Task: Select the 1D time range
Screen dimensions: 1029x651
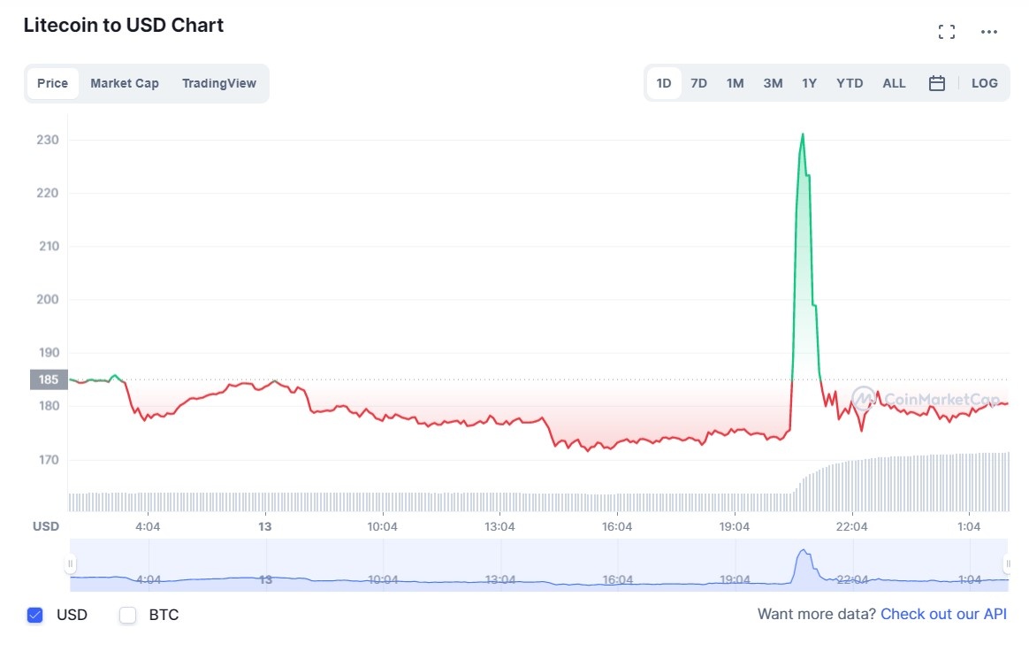Action: 664,83
